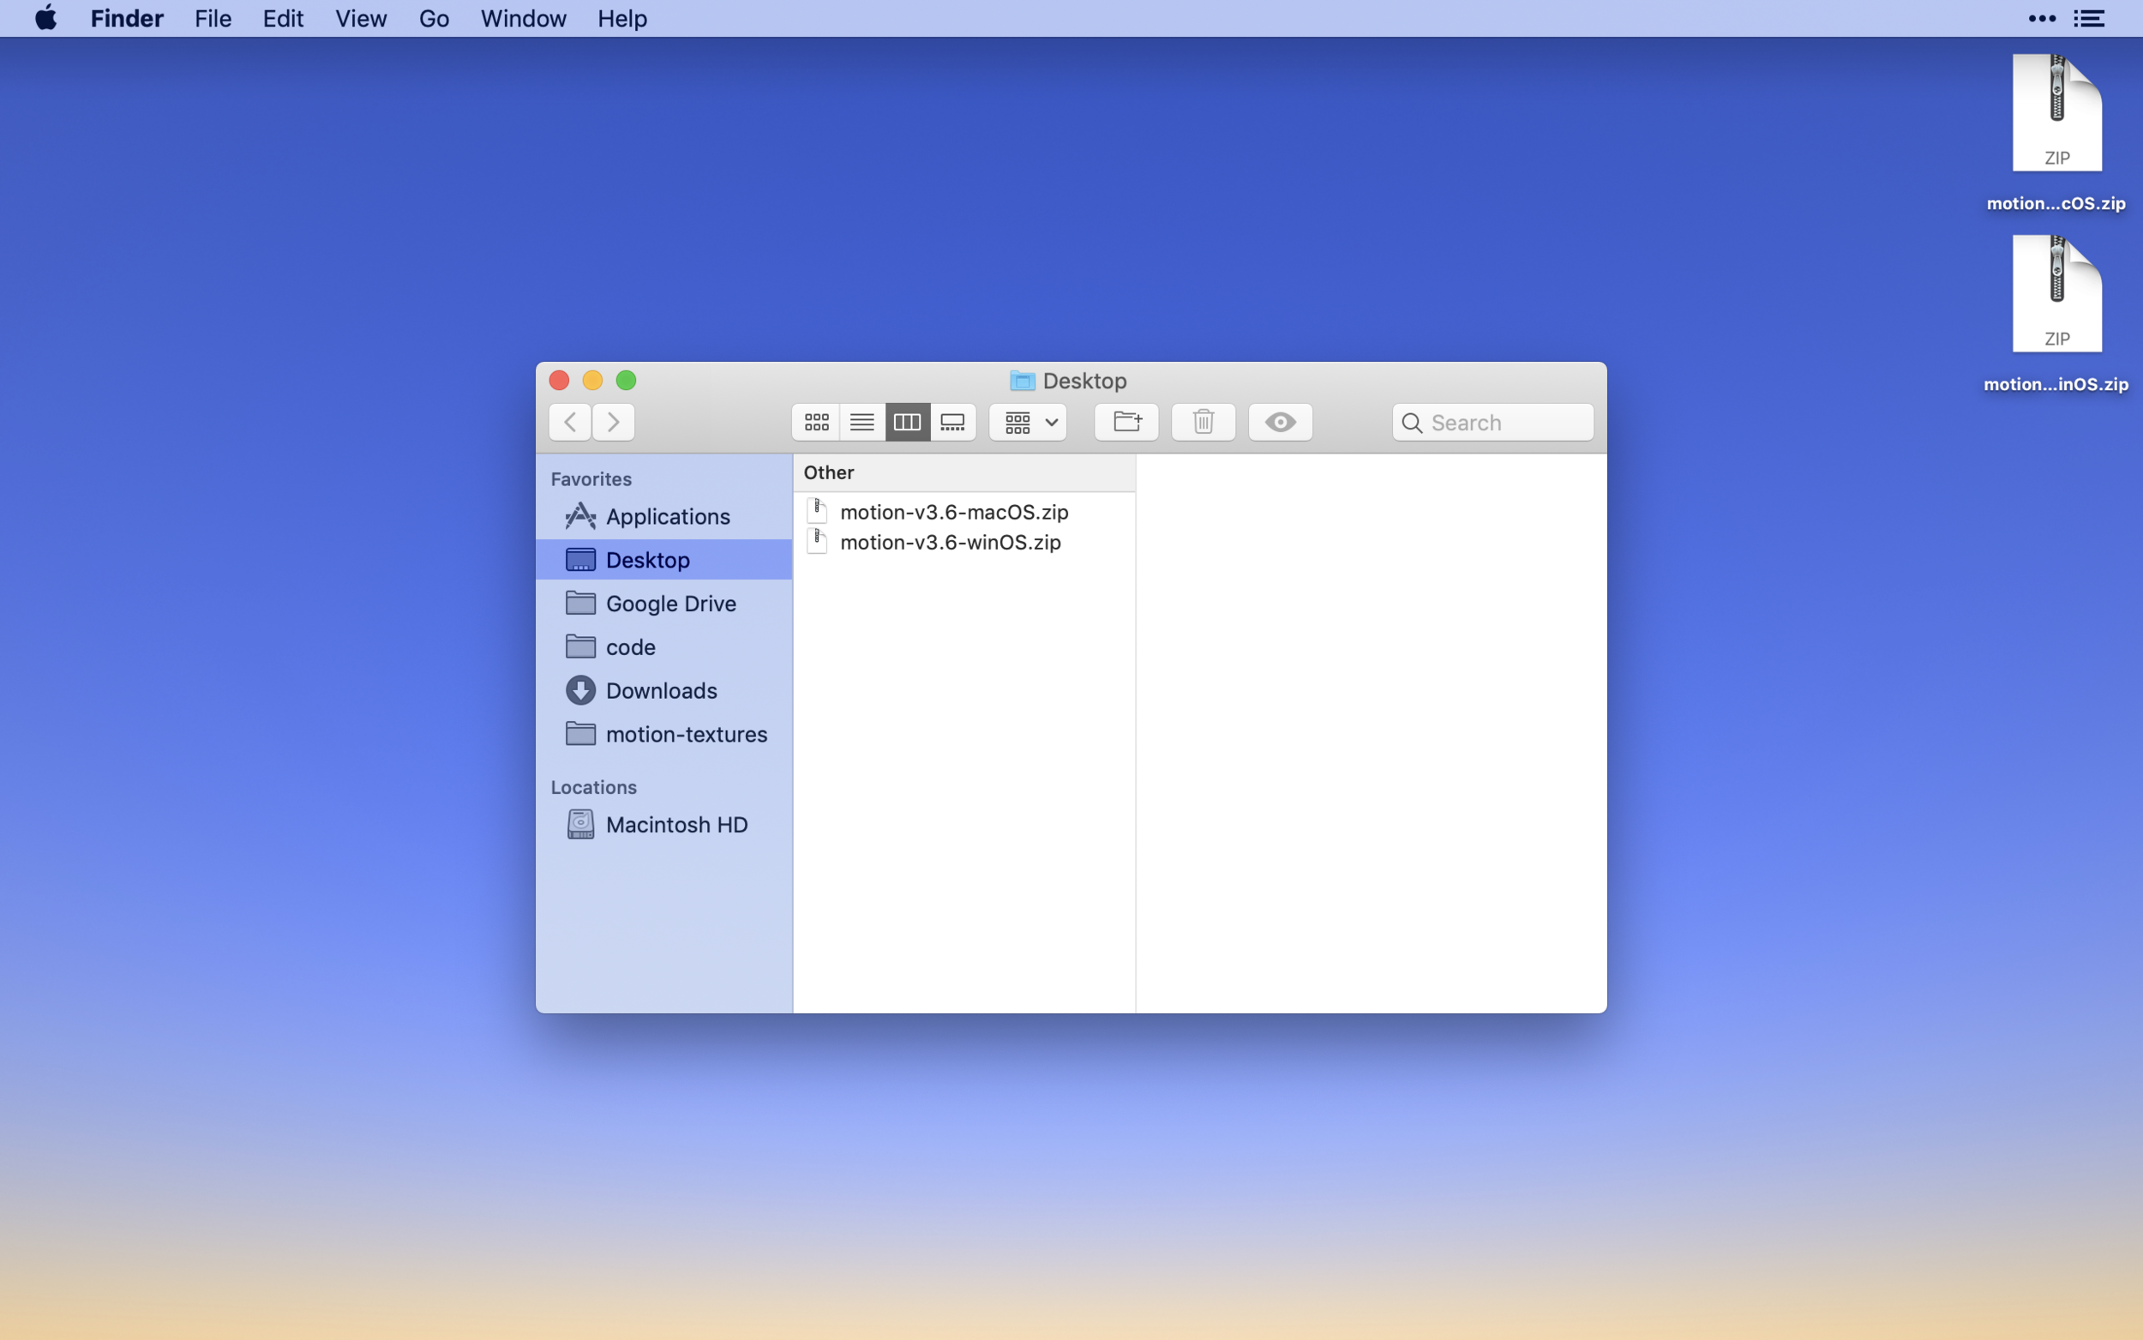
Task: Click the macOS.zip file's small icon
Action: [817, 511]
